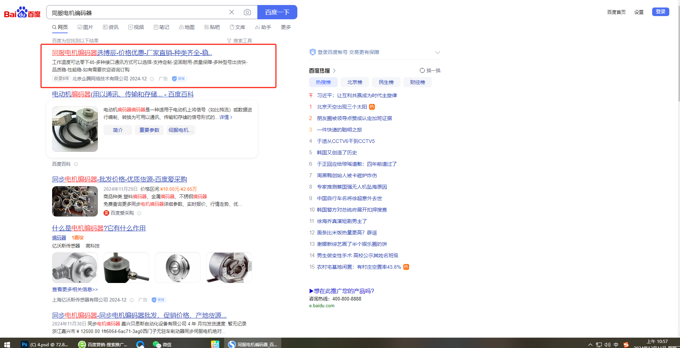Screen dimensions: 680x348
Task: Click the Baidu logo
Action: pos(22,13)
